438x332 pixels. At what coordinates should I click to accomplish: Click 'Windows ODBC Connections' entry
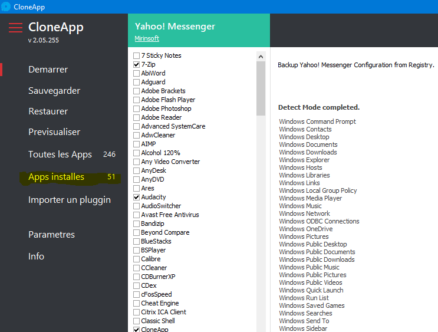pos(319,221)
